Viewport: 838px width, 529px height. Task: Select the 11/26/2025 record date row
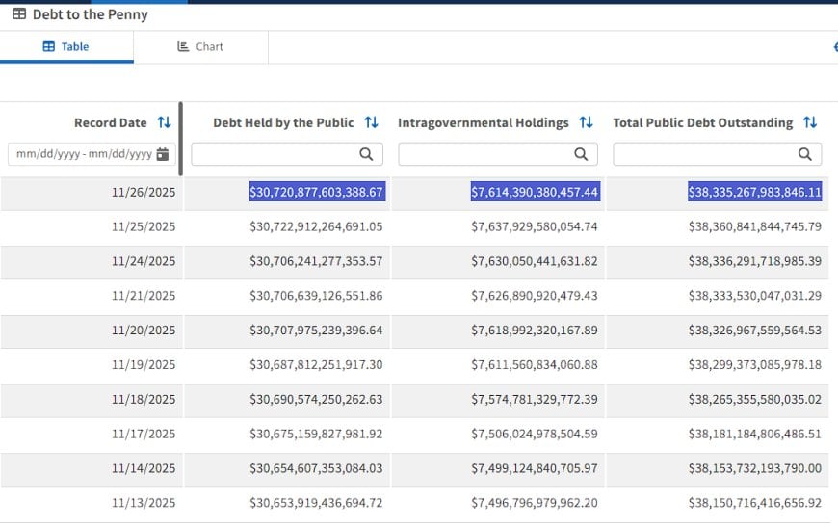tap(414, 193)
